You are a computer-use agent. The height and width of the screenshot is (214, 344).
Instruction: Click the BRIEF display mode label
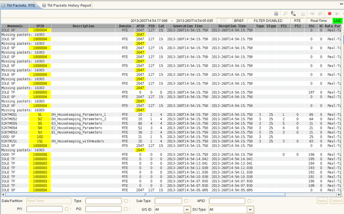coord(238,20)
